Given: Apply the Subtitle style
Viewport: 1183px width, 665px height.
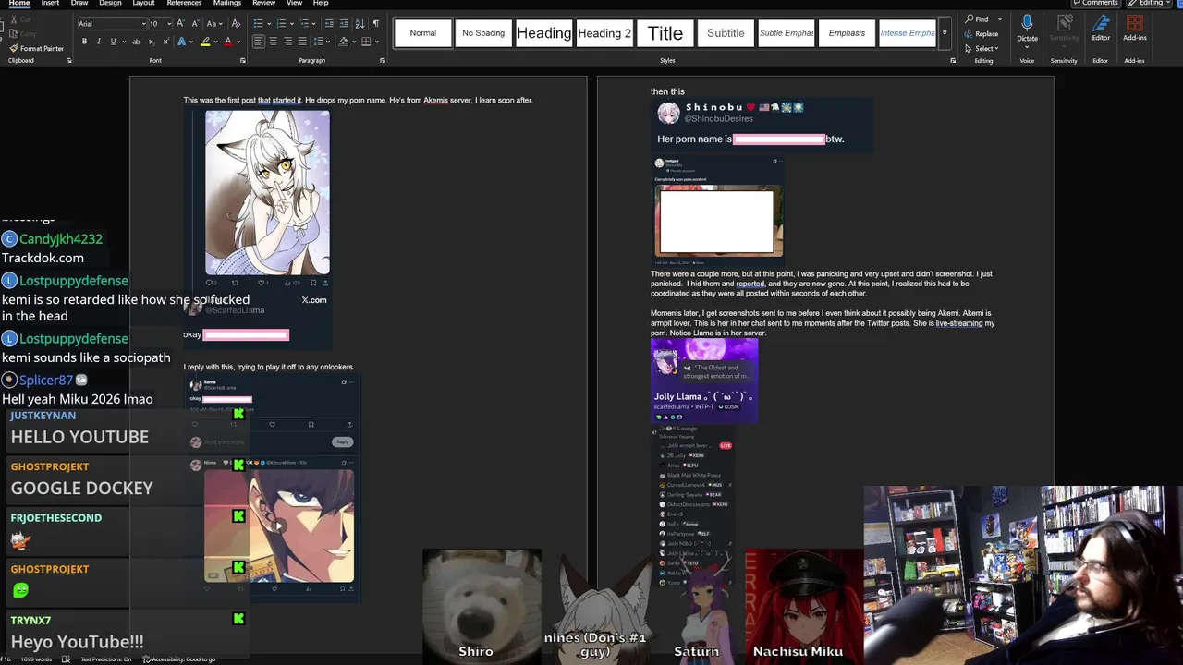Looking at the screenshot, I should (726, 33).
